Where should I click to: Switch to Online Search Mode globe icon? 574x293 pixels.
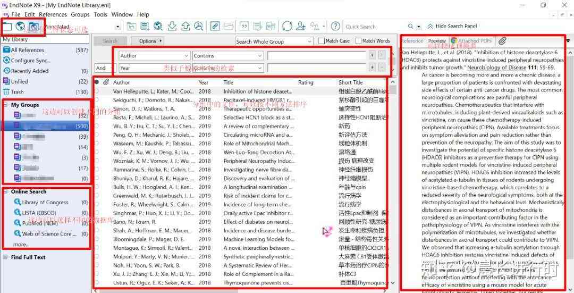(x=21, y=27)
